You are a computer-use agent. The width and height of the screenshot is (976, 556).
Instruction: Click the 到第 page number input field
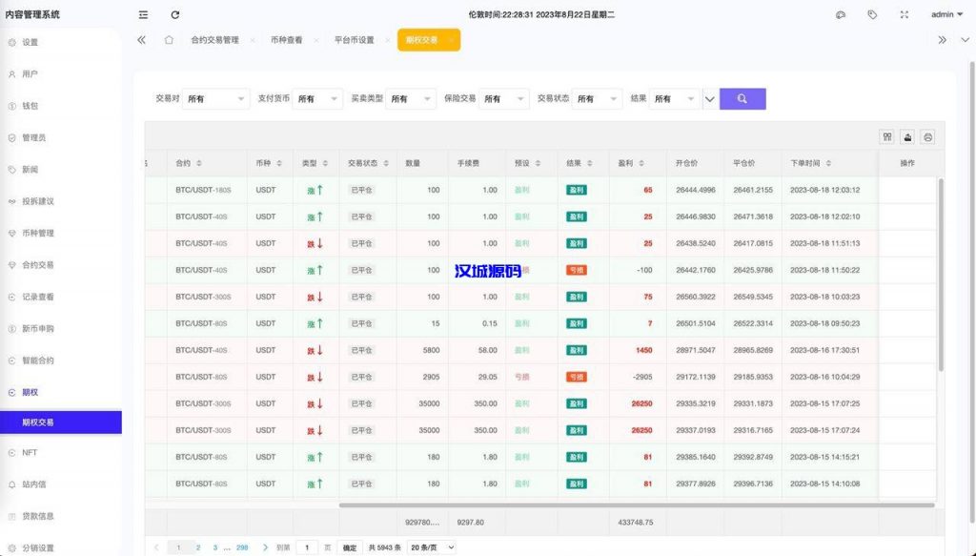coord(306,546)
